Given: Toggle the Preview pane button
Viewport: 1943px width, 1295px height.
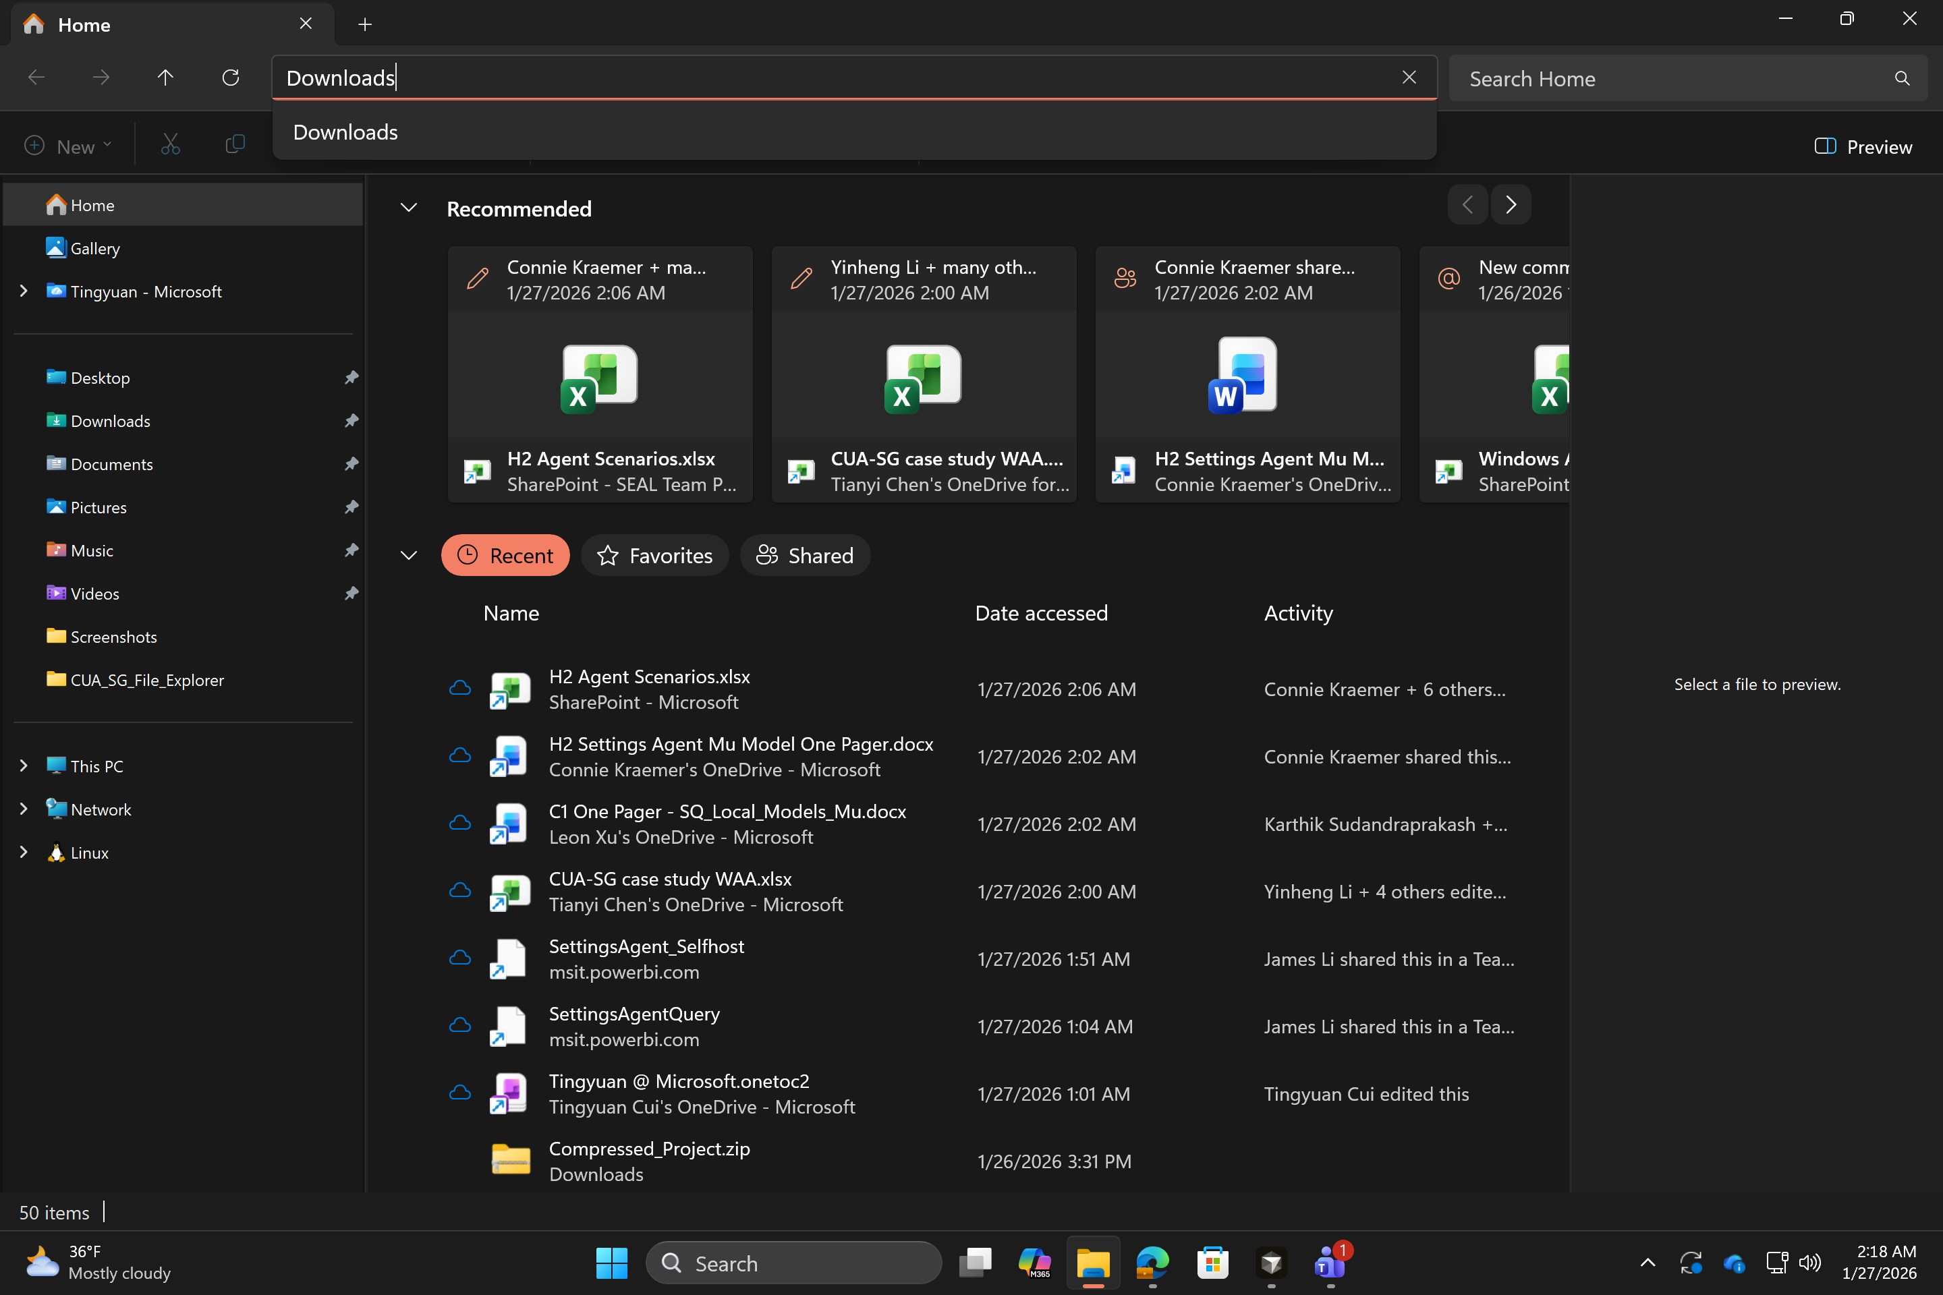Looking at the screenshot, I should point(1863,147).
